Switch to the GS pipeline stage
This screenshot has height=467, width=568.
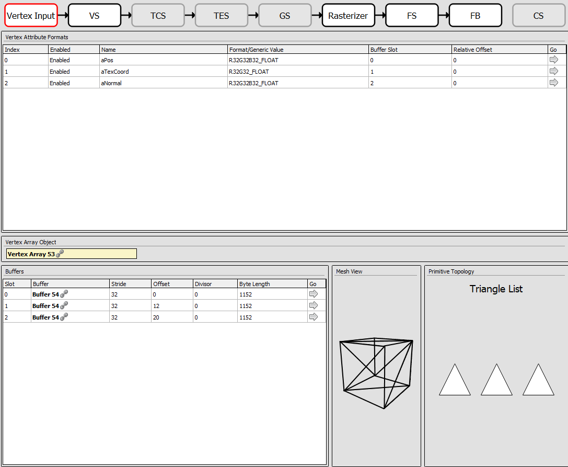285,16
